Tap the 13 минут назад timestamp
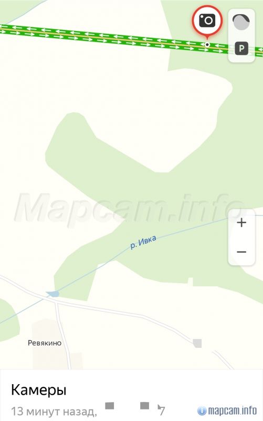The height and width of the screenshot is (421, 263). pyautogui.click(x=54, y=411)
